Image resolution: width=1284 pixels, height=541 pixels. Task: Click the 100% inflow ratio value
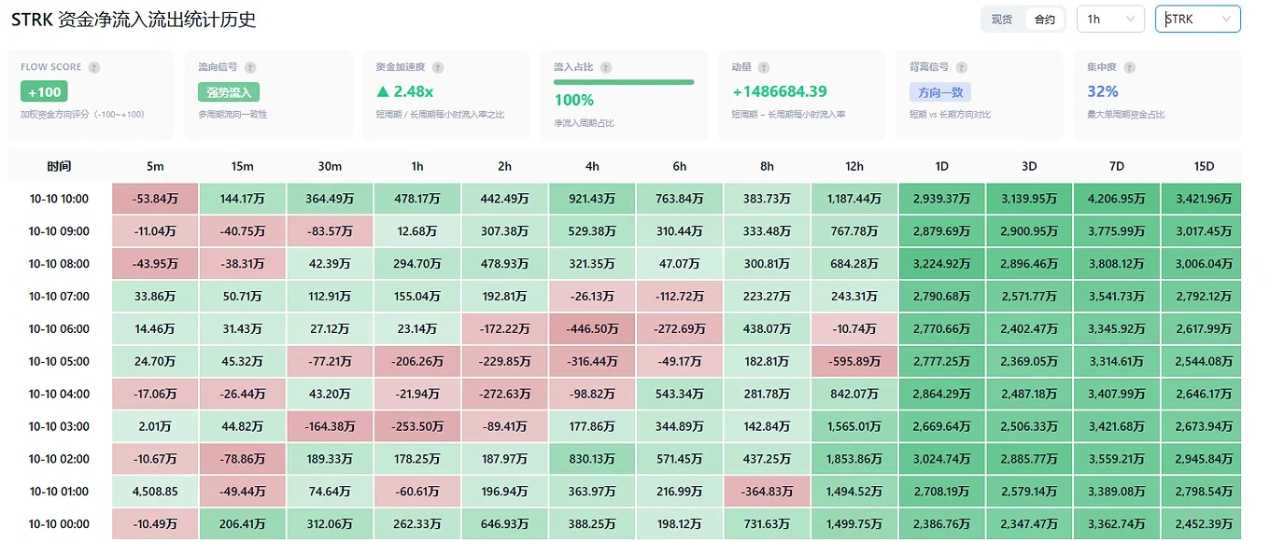tap(573, 100)
